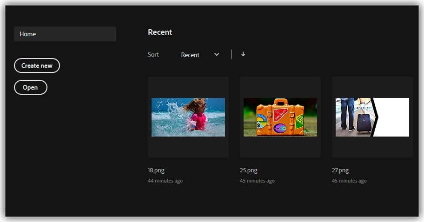Click the Sort label text

click(153, 54)
